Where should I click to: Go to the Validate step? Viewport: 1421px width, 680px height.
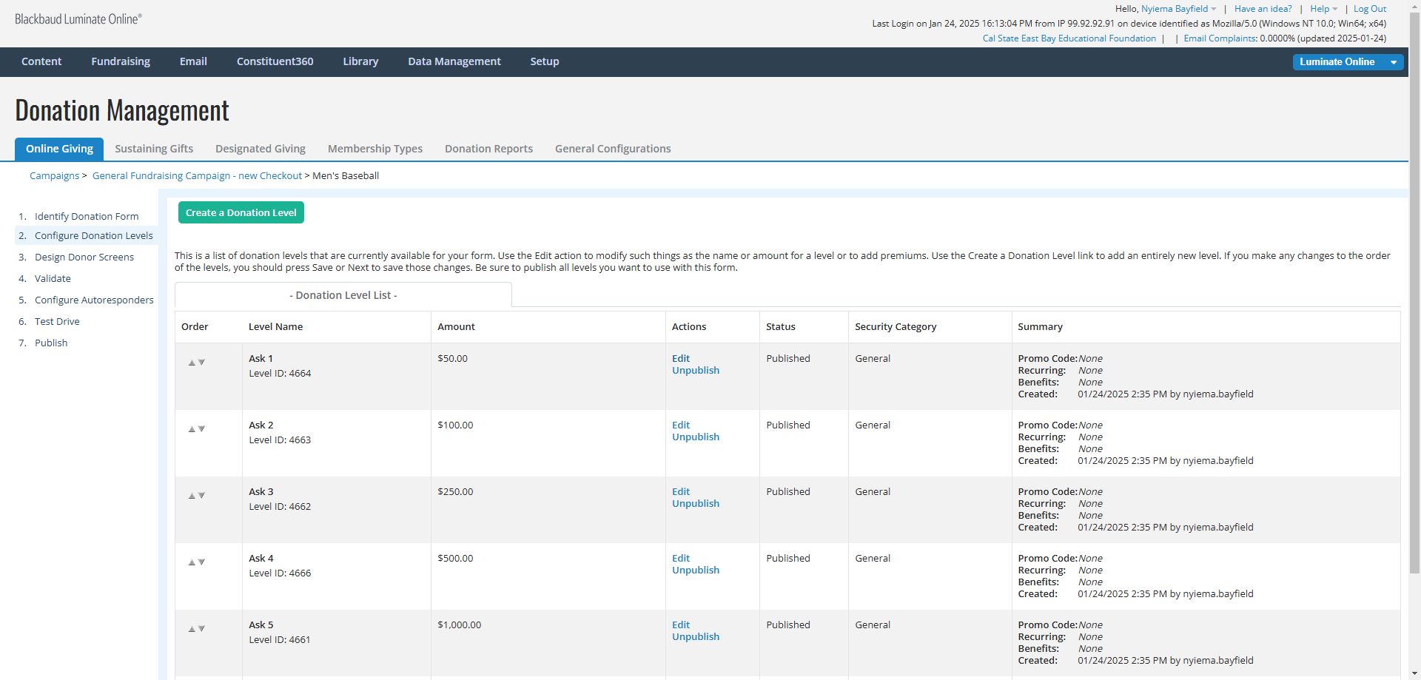pyautogui.click(x=53, y=278)
